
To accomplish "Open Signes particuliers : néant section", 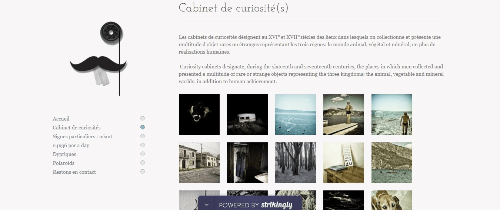I will tap(83, 136).
